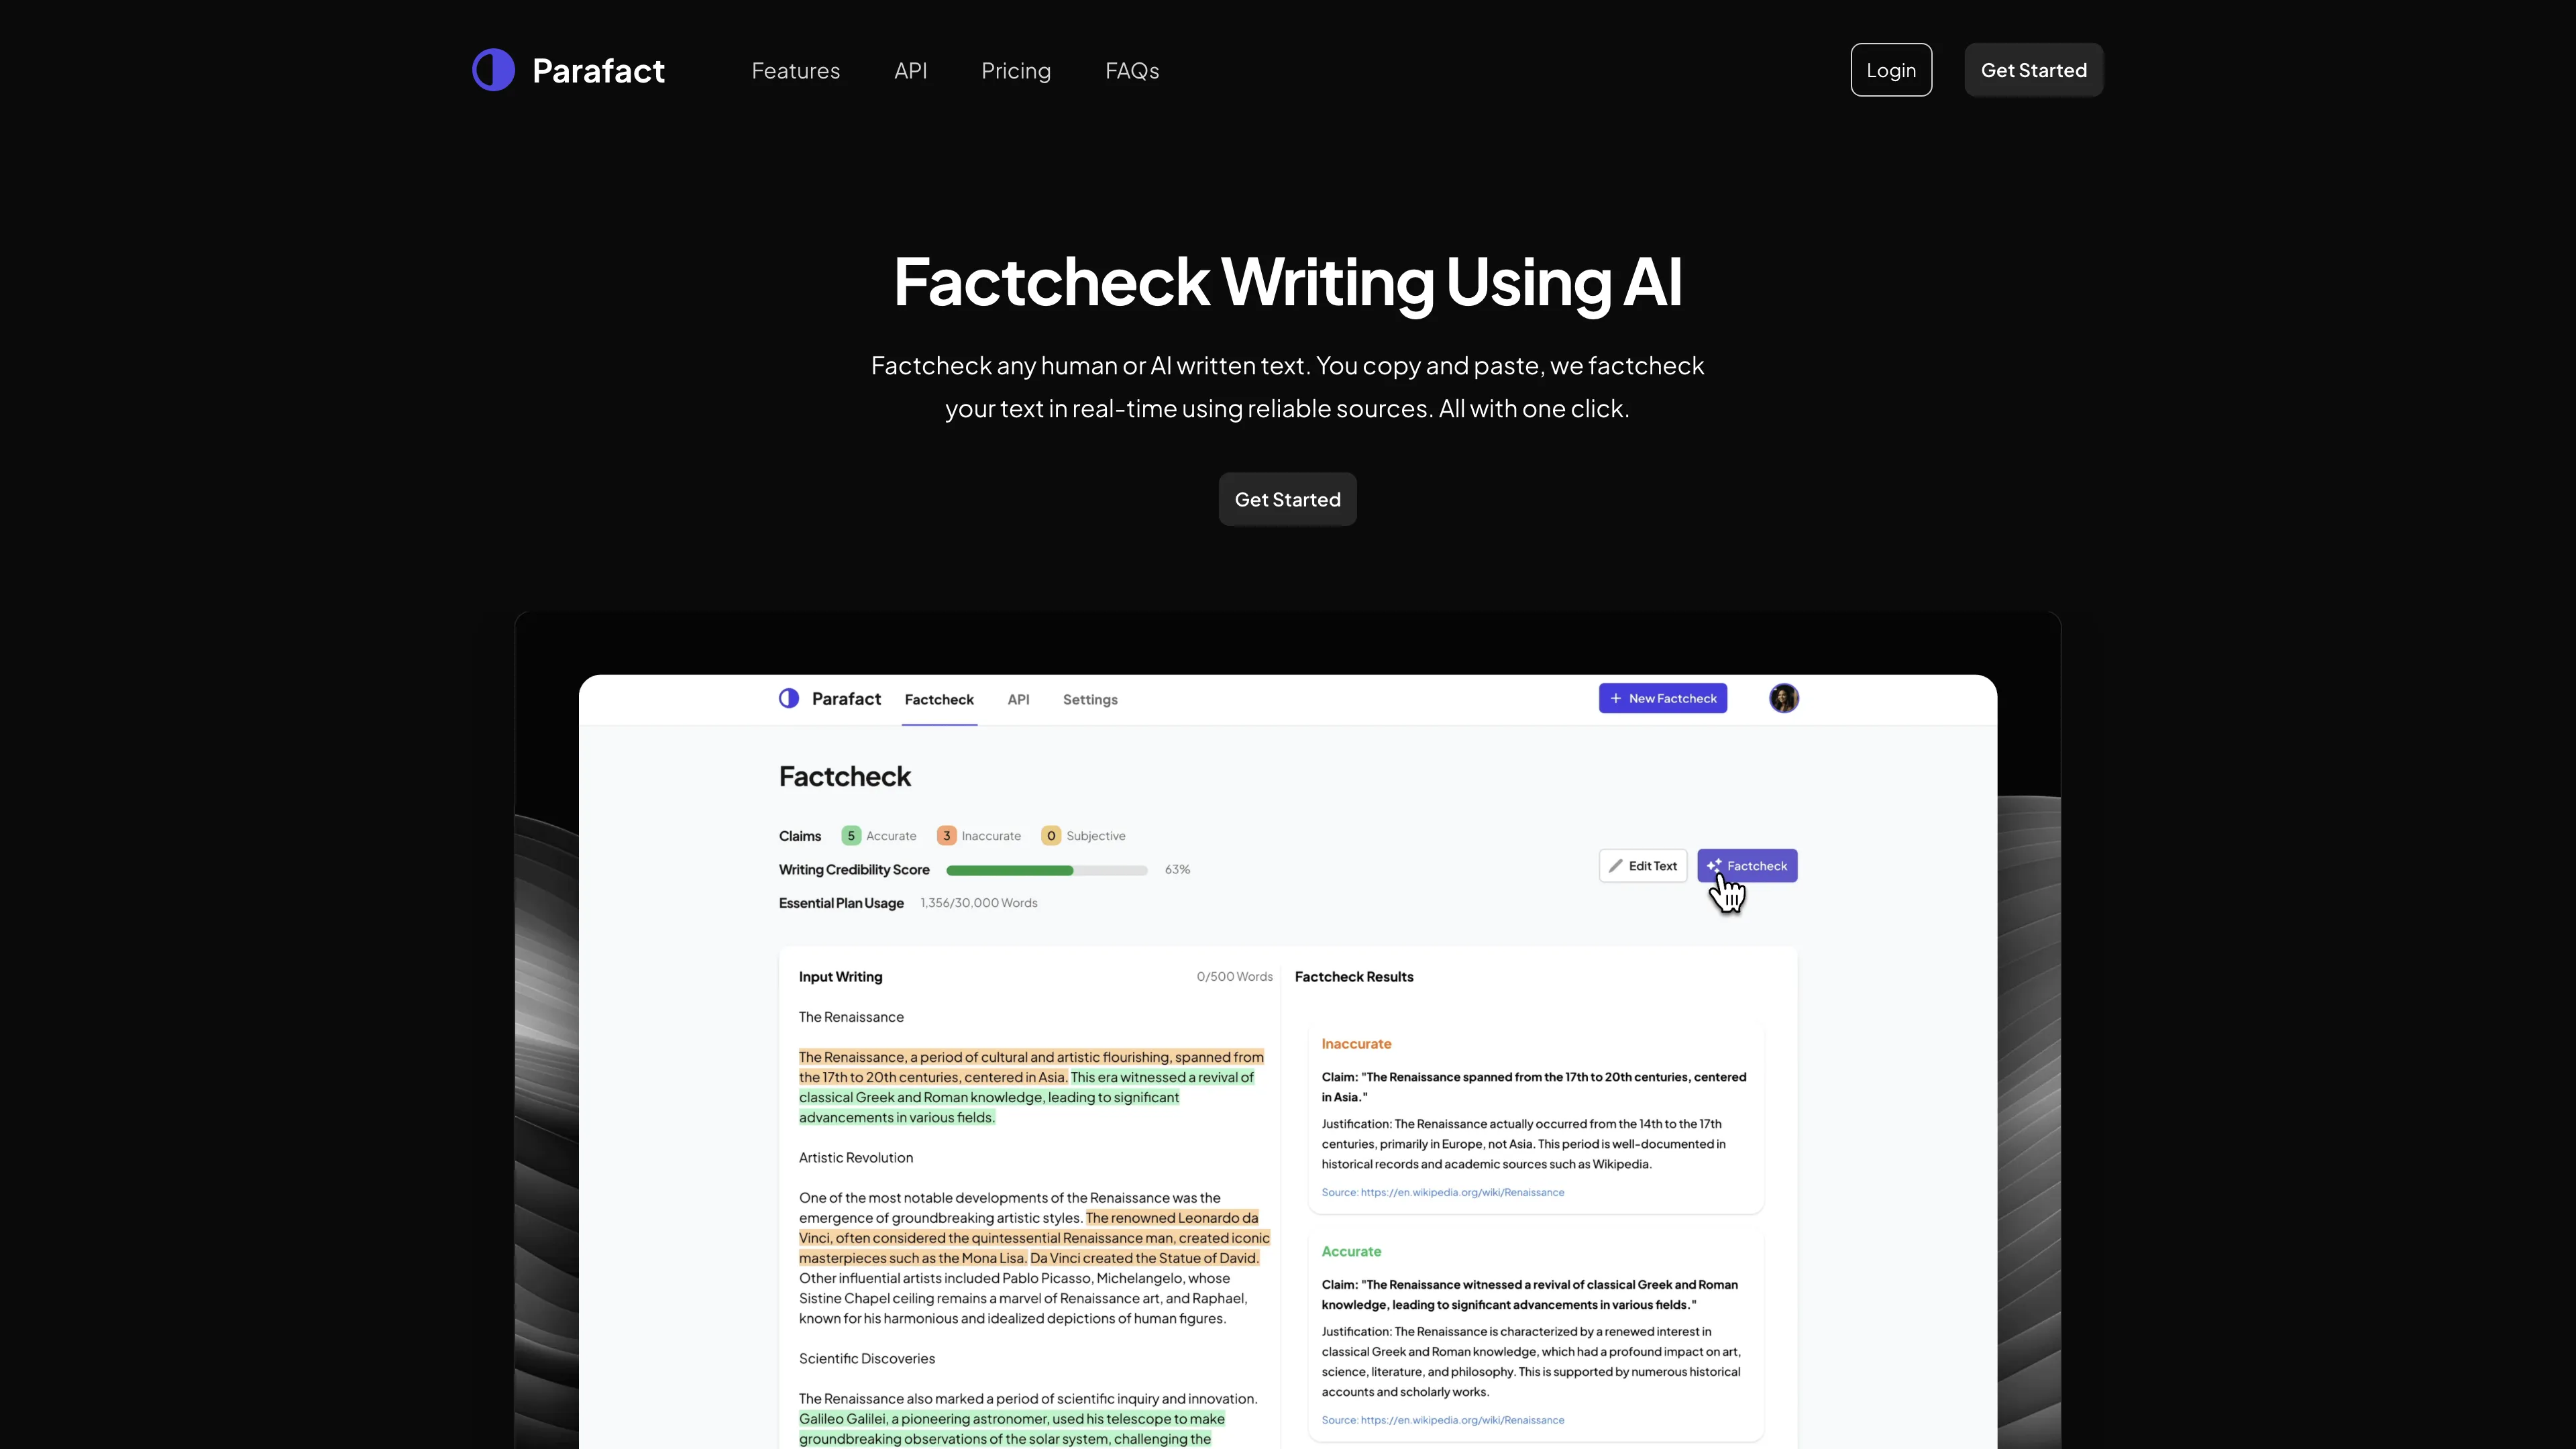Click the user profile avatar icon
Screen dimensions: 2576x1449
coord(1783,697)
